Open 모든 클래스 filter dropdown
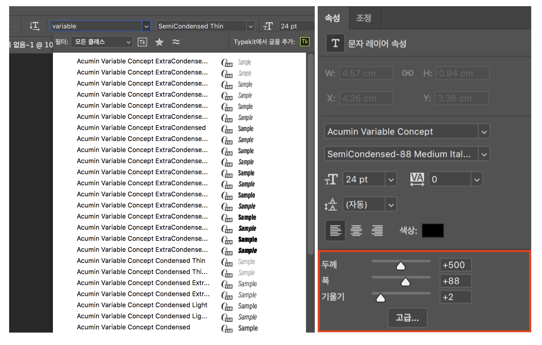Screen dimensions: 542x345 pos(102,42)
